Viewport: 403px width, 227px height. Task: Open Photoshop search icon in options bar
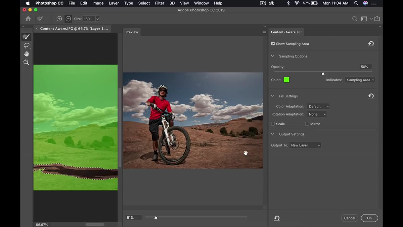[355, 19]
